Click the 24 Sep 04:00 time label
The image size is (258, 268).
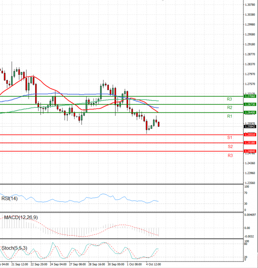coord(58,264)
